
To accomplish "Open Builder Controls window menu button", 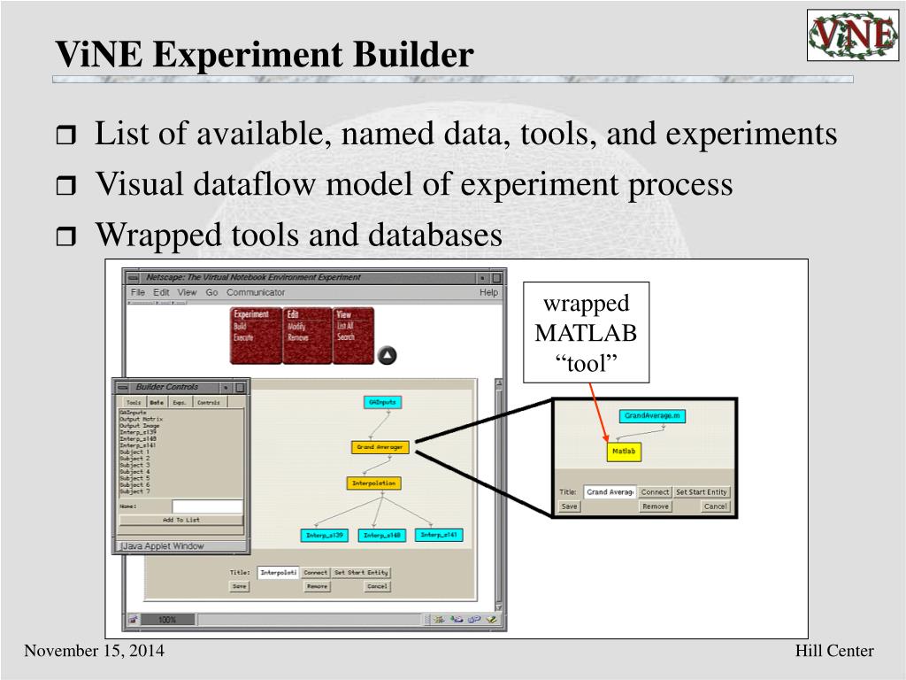I will click(122, 388).
